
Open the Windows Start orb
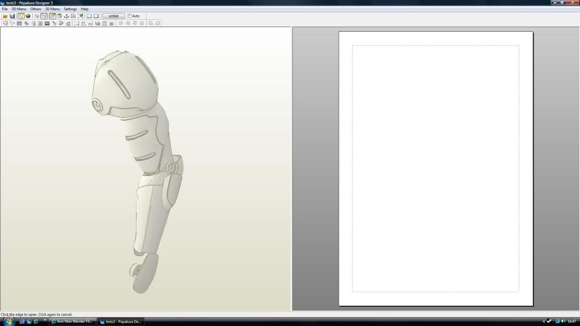click(8, 321)
